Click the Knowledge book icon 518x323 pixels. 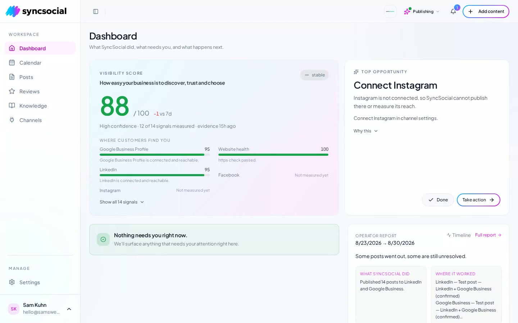click(12, 106)
